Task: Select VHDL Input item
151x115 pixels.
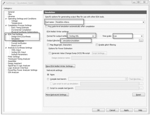Action: pyautogui.click(x=16, y=50)
